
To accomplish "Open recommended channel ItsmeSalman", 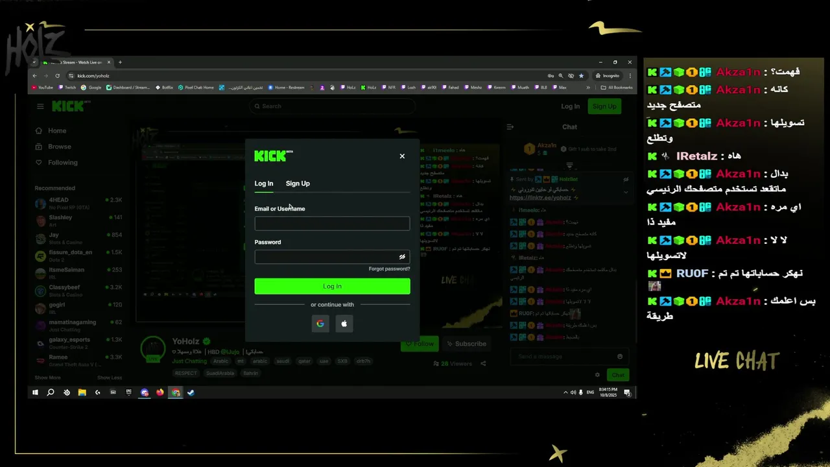I will (78, 273).
